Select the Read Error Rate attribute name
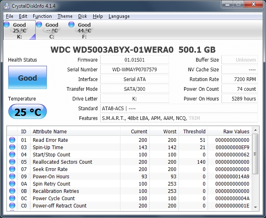The width and height of the screenshot is (266, 218). [50, 140]
